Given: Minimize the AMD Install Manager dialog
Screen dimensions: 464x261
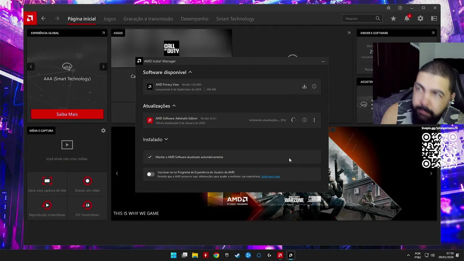Looking at the screenshot, I should coord(323,61).
